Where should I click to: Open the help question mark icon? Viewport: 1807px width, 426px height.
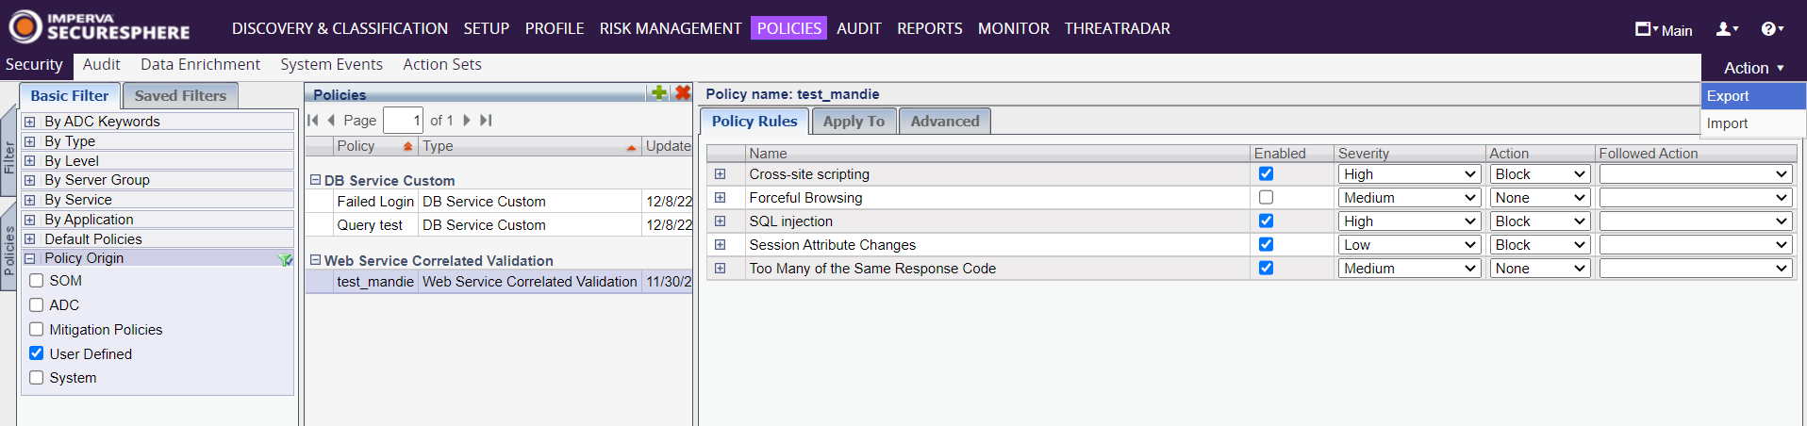click(1770, 29)
